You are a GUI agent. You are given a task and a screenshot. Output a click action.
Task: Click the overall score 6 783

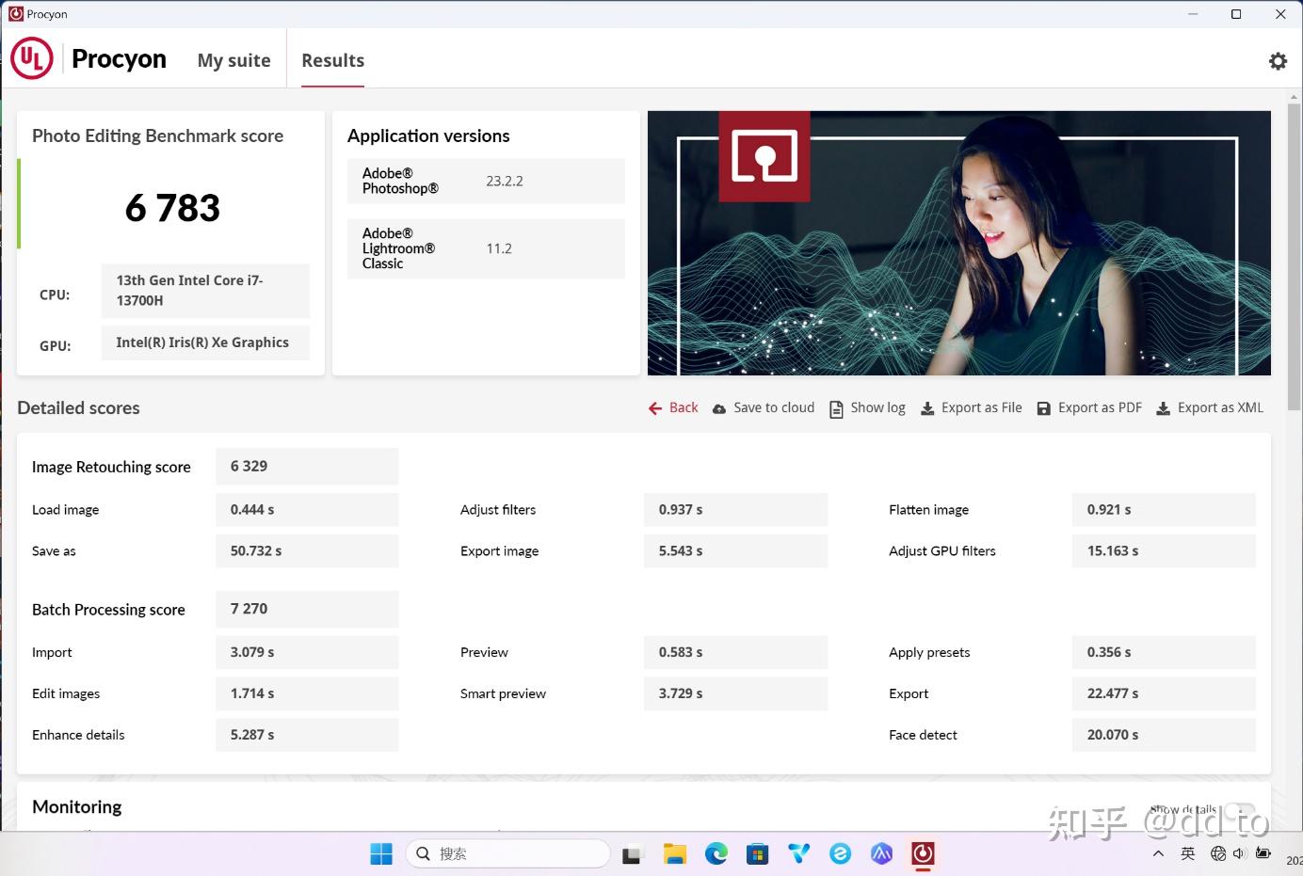tap(172, 208)
